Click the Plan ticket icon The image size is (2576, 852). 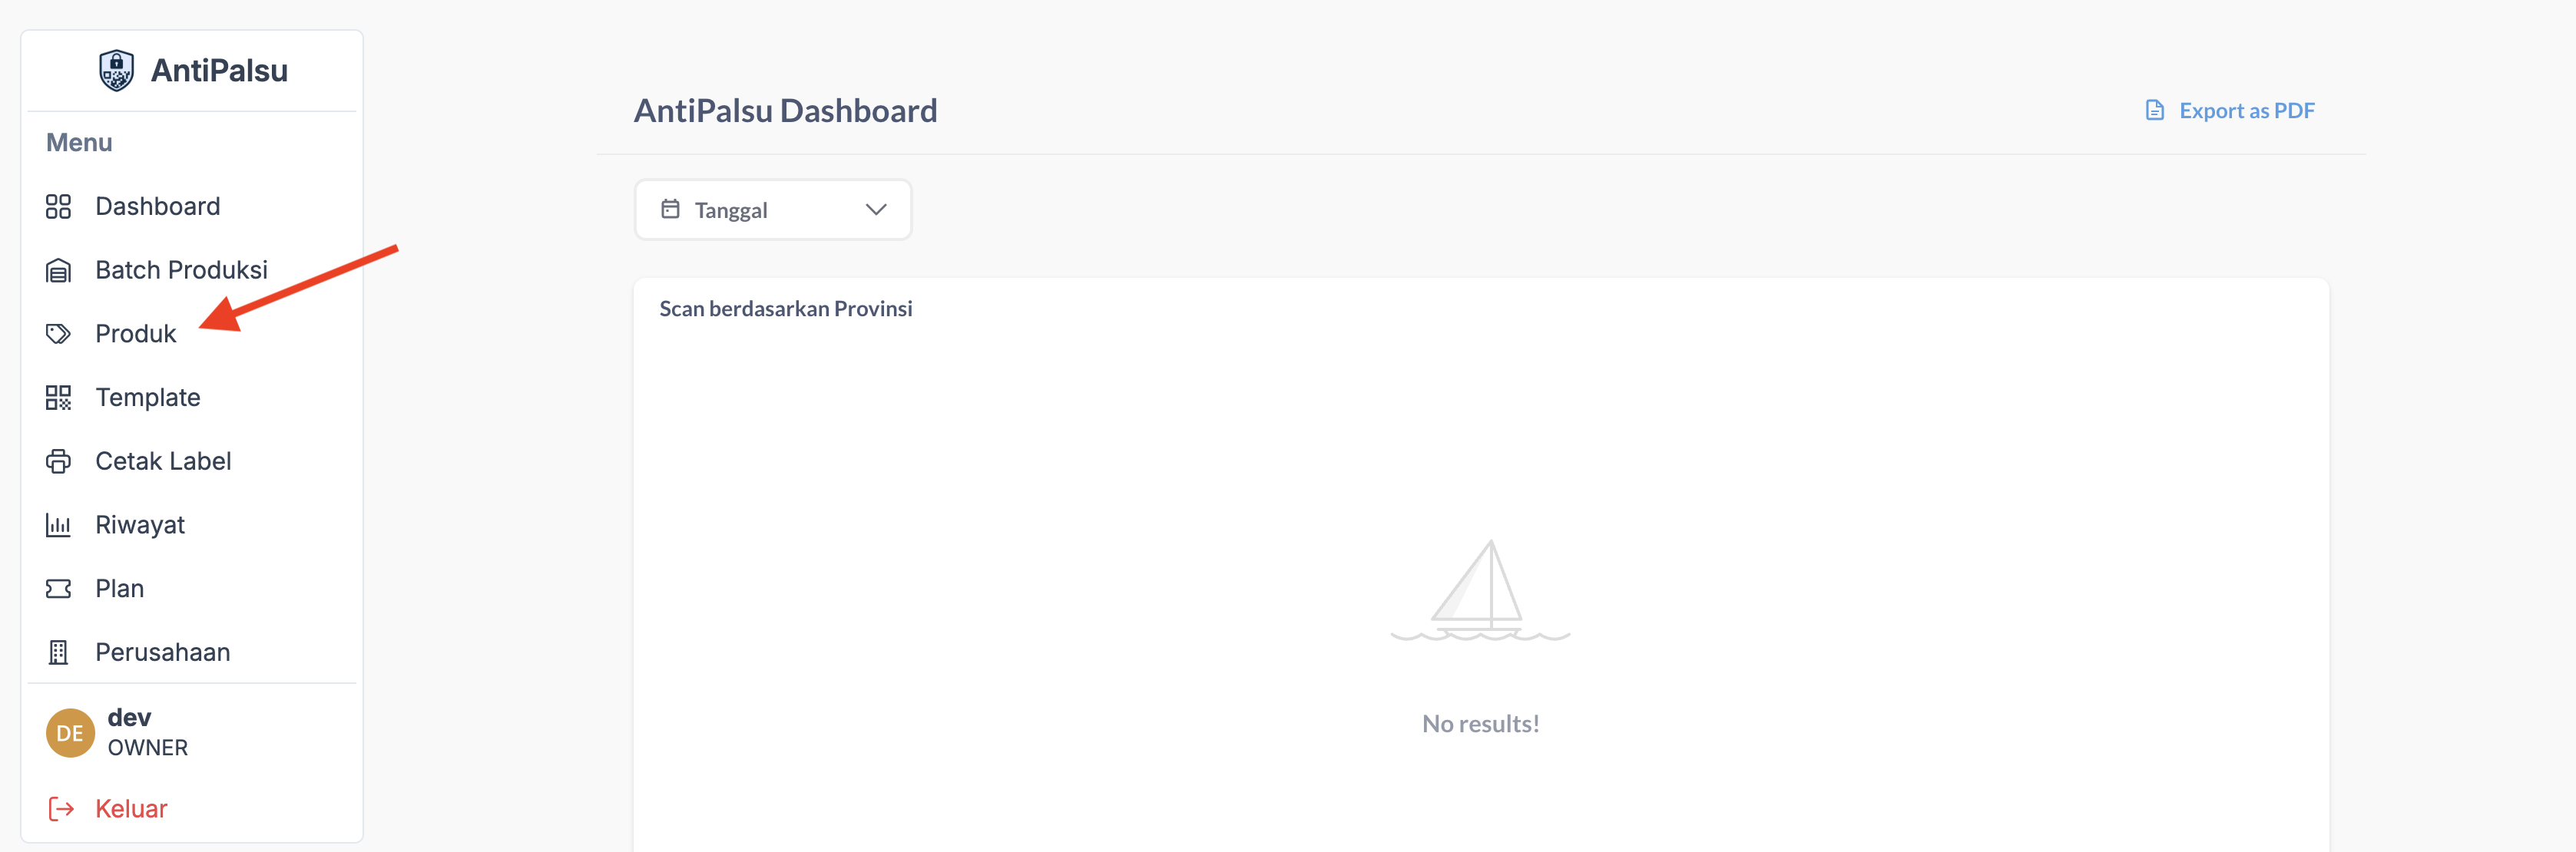58,589
